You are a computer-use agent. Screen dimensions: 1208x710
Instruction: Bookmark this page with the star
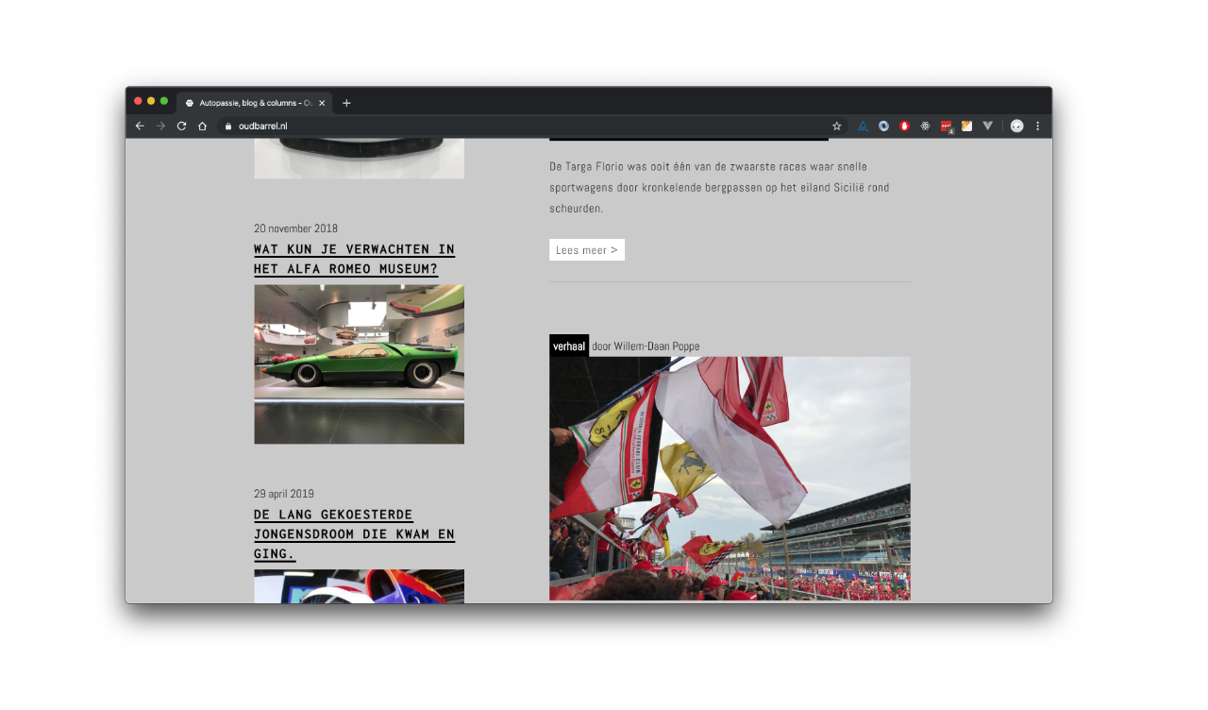point(836,126)
